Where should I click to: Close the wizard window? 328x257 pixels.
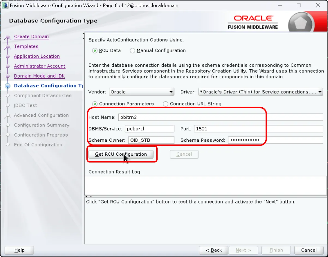tap(318, 5)
